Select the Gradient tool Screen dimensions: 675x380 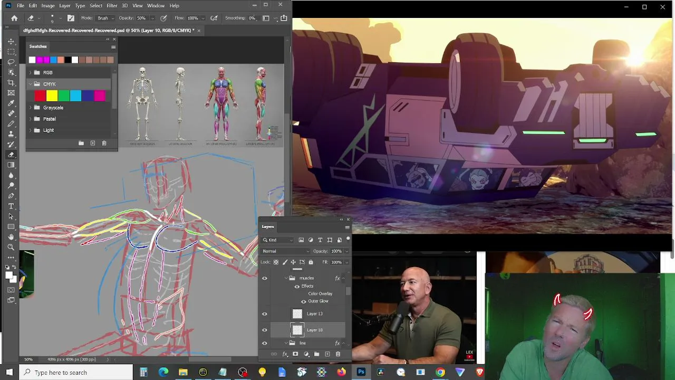coord(11,165)
